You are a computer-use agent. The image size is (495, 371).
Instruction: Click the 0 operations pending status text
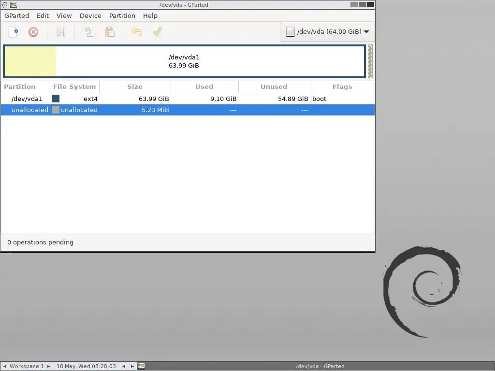click(x=41, y=243)
